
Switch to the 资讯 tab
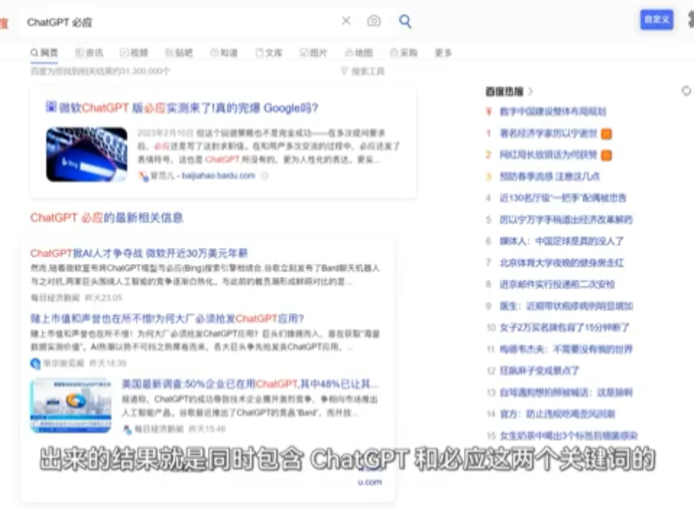pos(89,53)
